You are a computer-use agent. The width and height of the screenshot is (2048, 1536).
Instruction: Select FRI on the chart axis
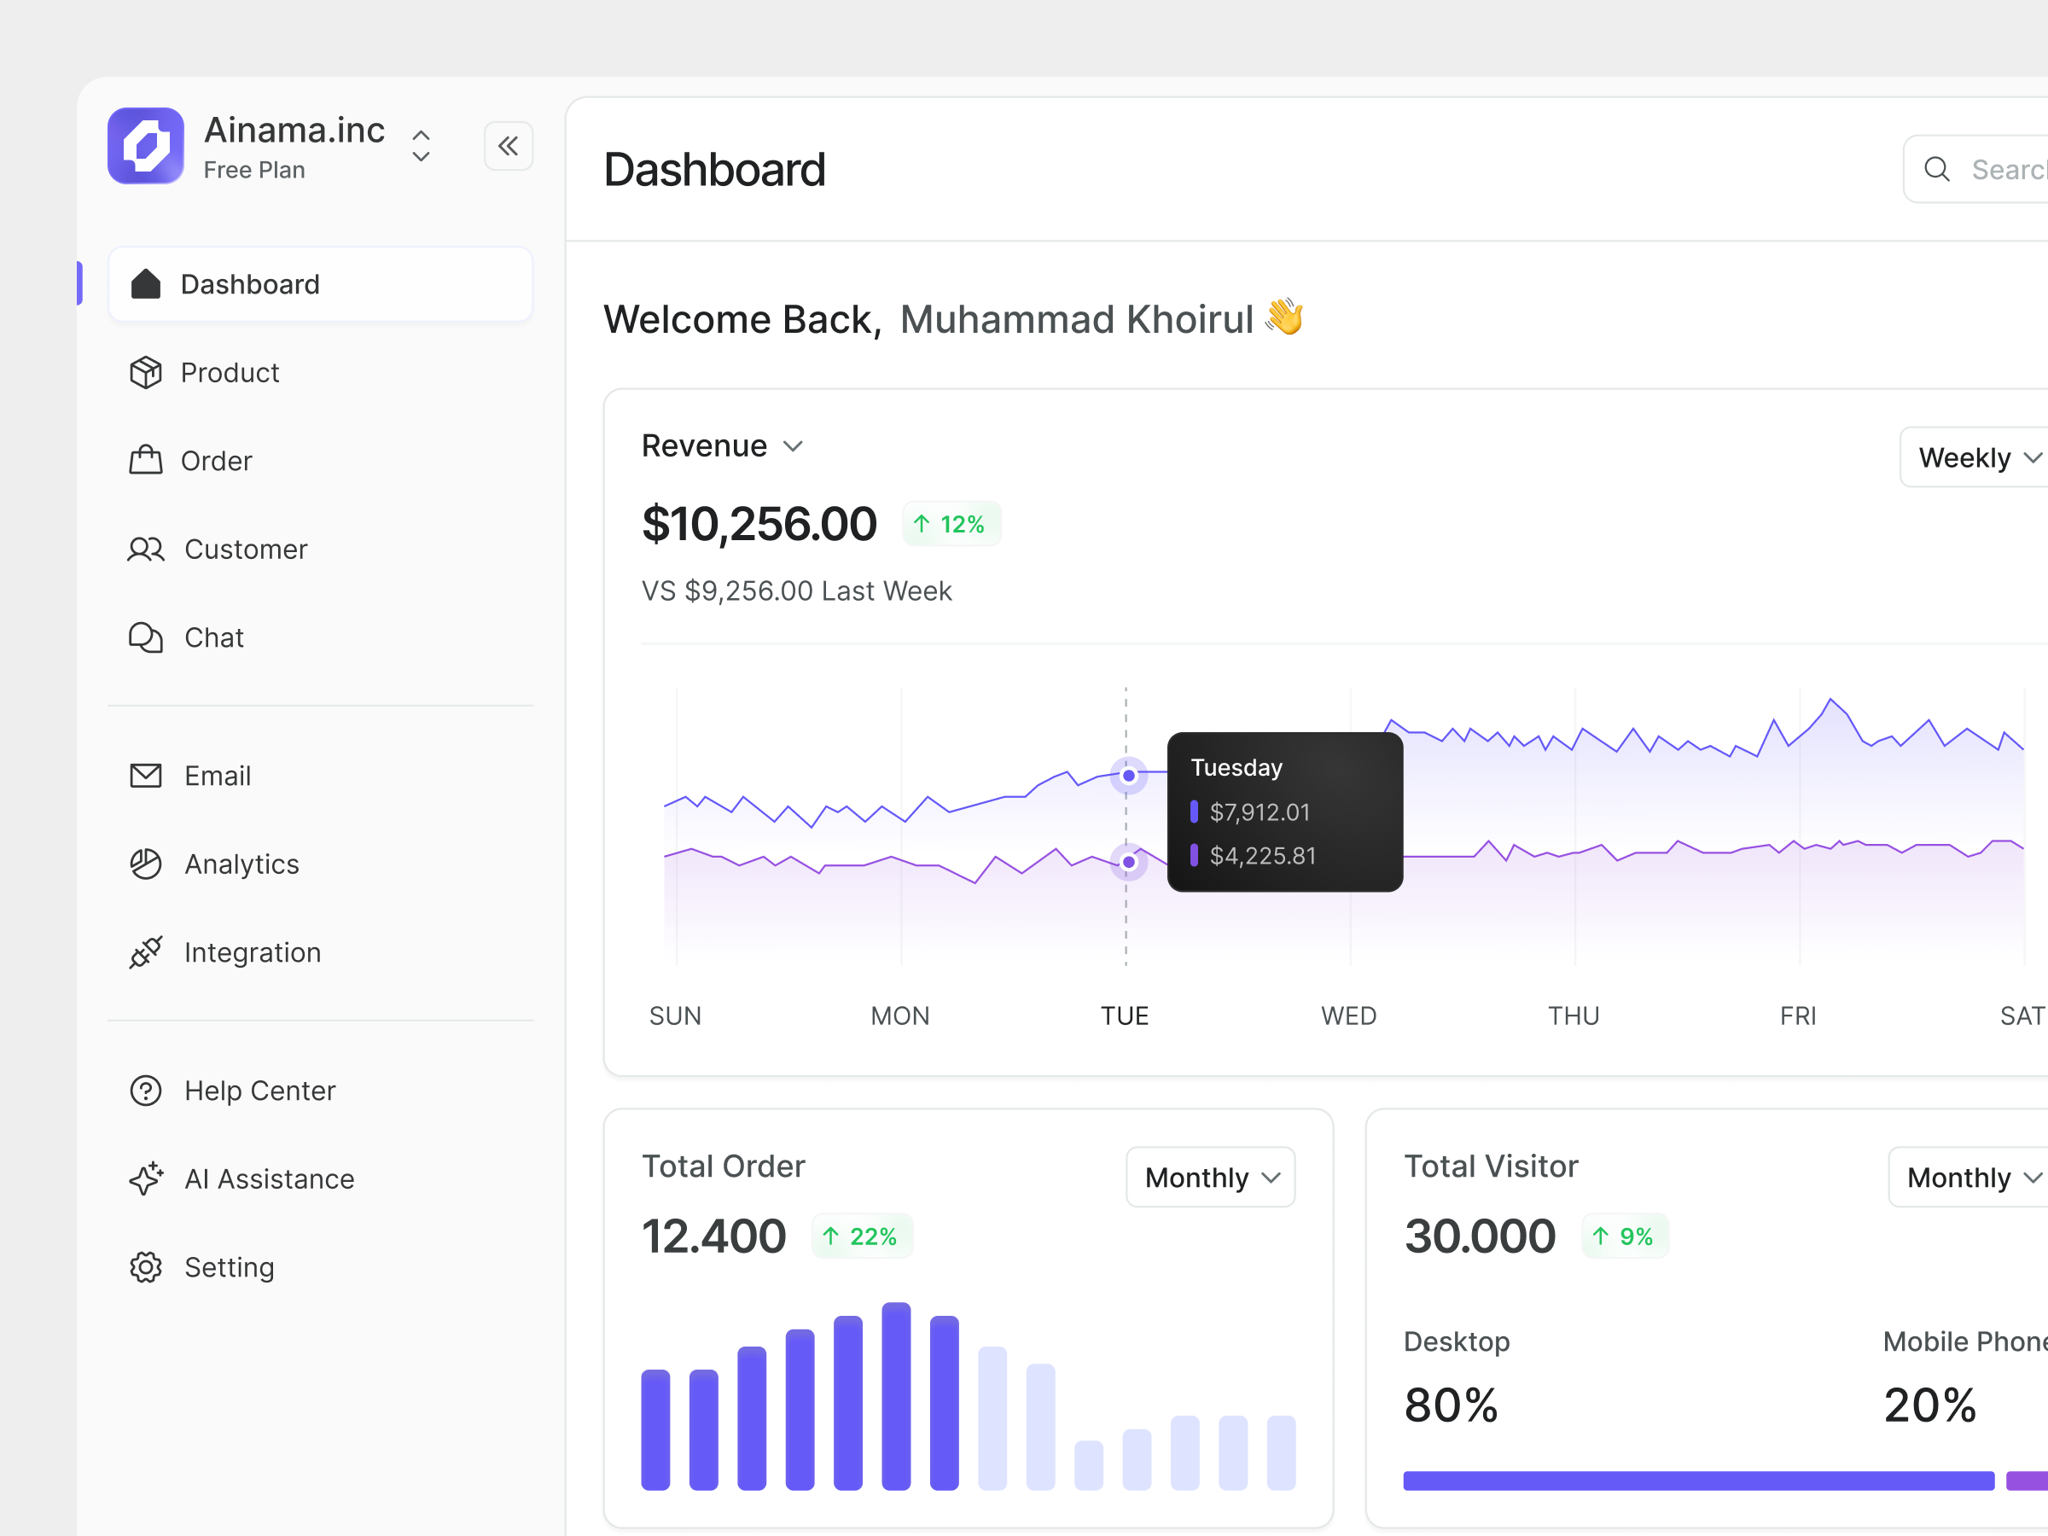(x=1798, y=1015)
